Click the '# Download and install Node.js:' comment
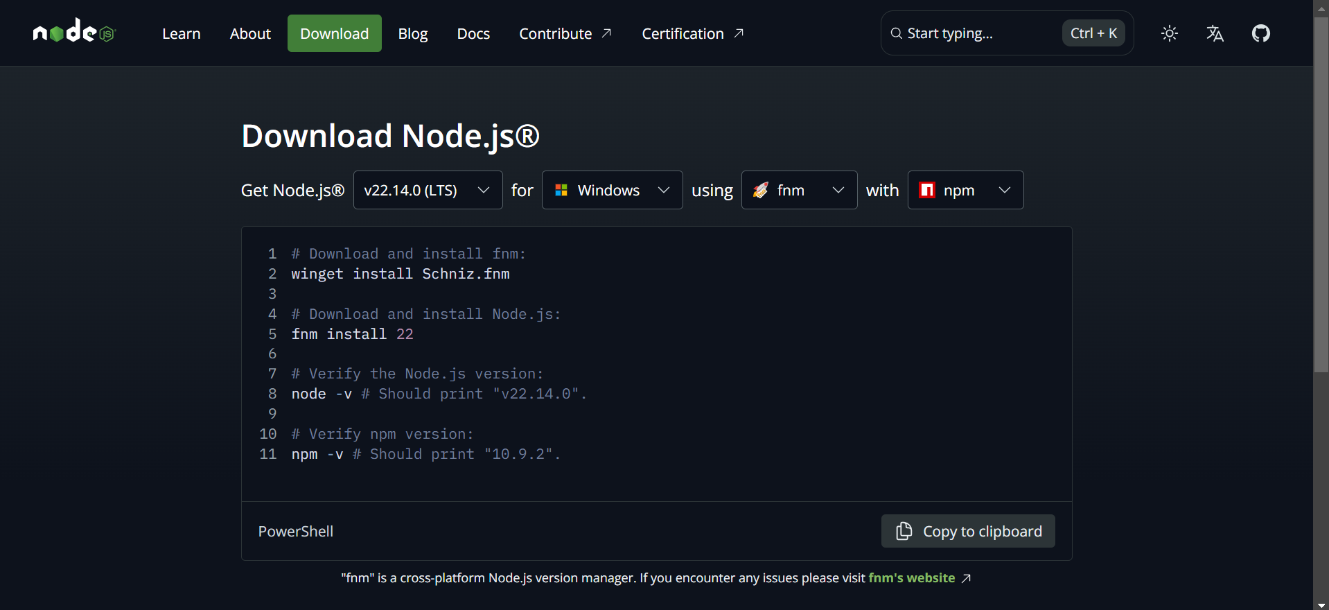This screenshot has width=1329, height=610. click(x=426, y=314)
